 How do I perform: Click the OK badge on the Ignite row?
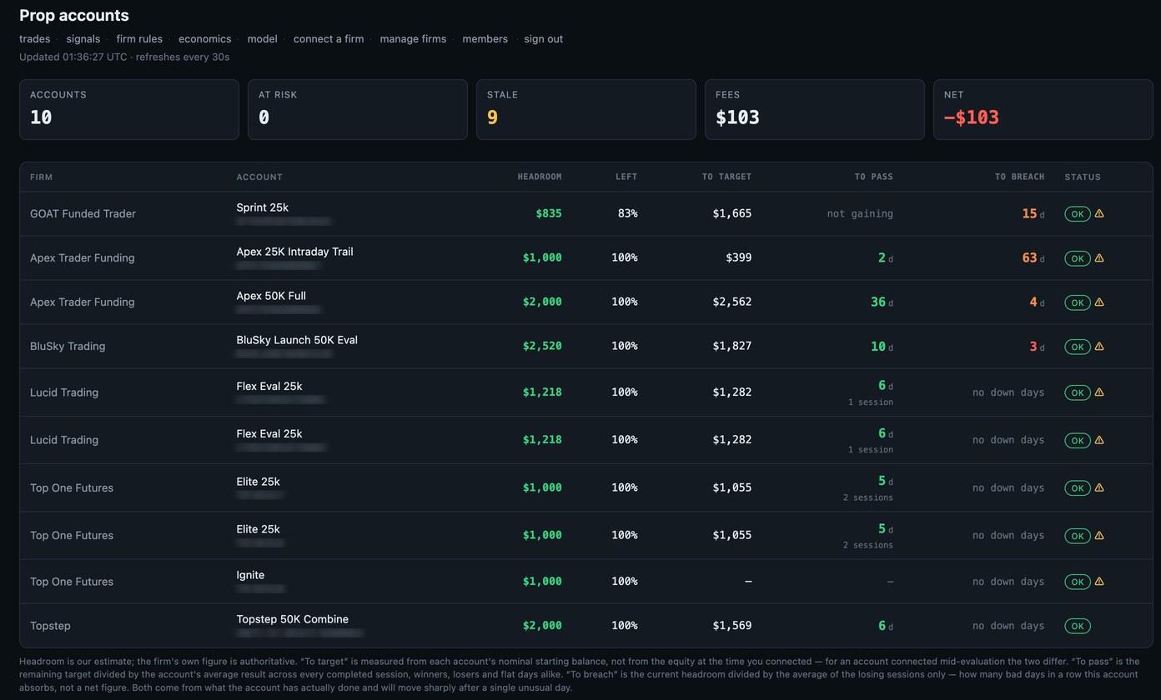click(x=1078, y=582)
